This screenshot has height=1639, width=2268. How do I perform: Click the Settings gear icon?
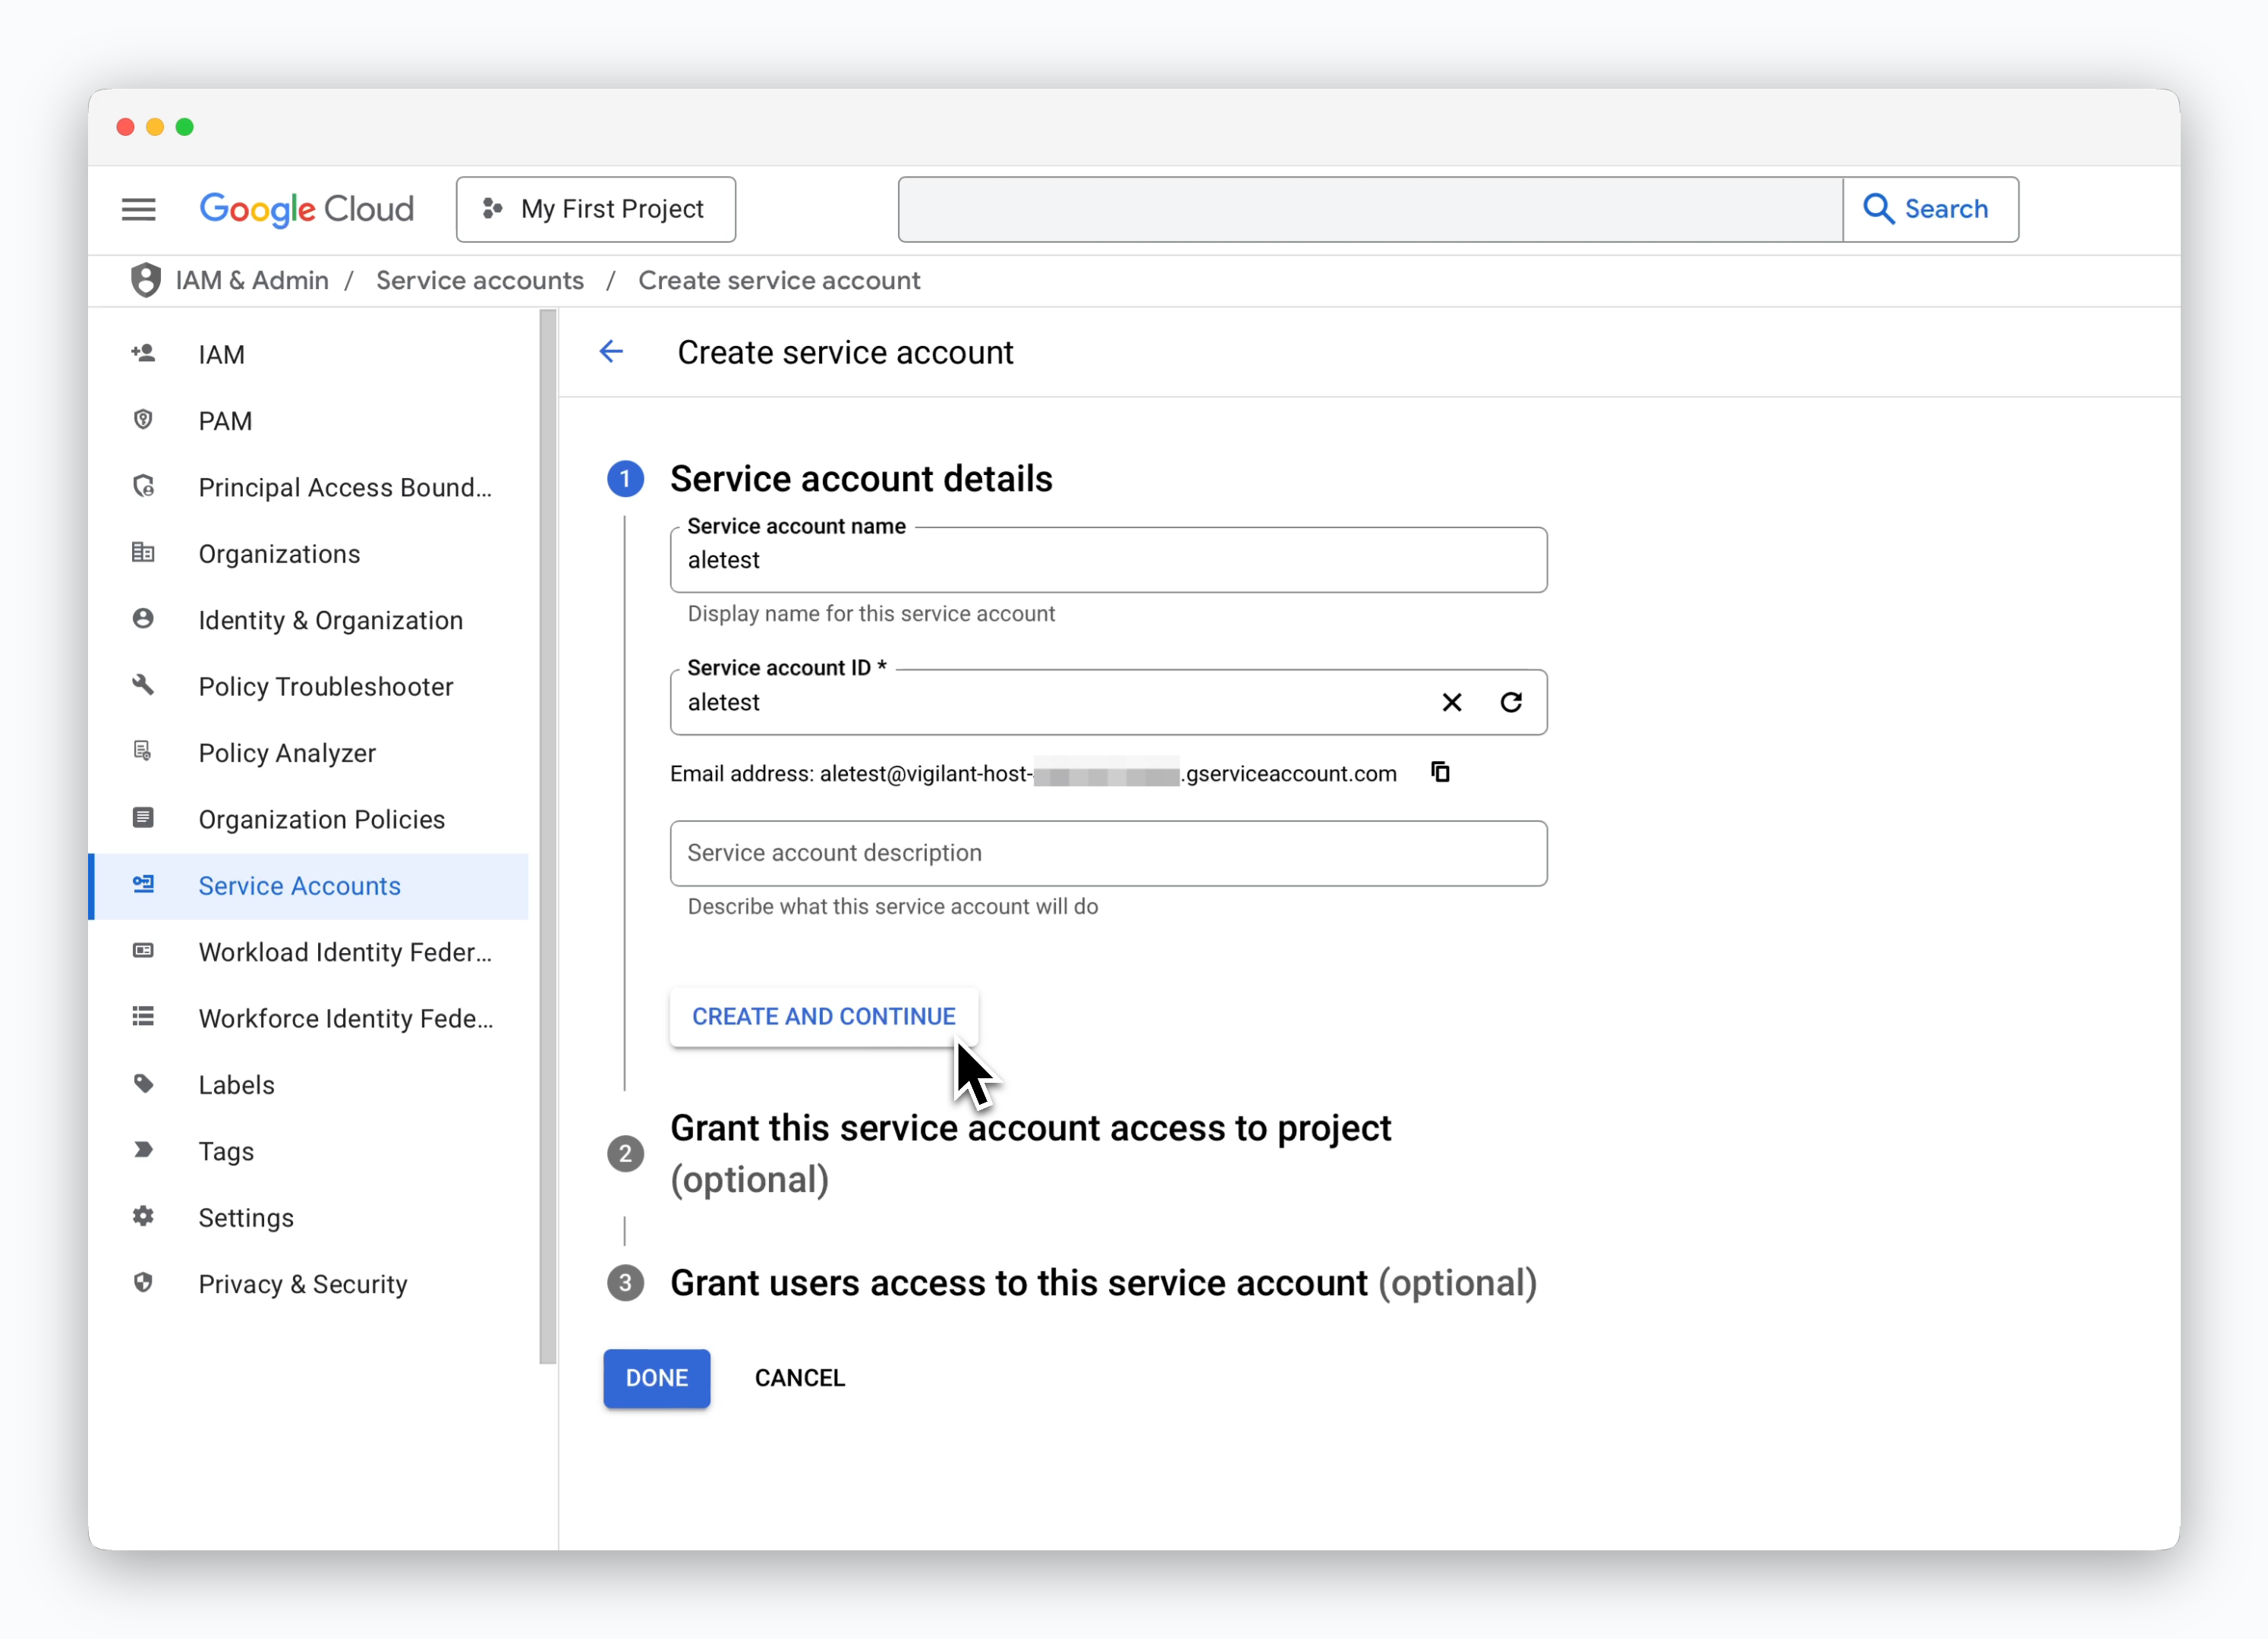(x=143, y=1216)
